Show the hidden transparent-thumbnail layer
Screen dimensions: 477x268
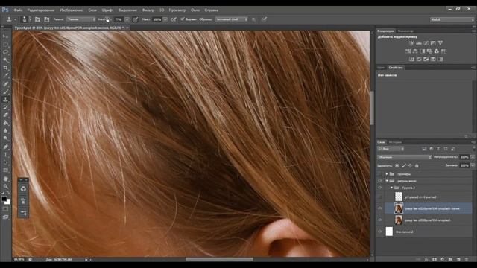click(379, 197)
